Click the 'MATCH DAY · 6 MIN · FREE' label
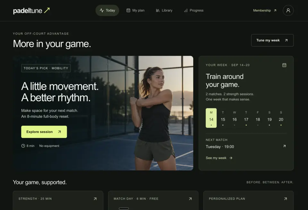This screenshot has height=210, width=308. 136,198
